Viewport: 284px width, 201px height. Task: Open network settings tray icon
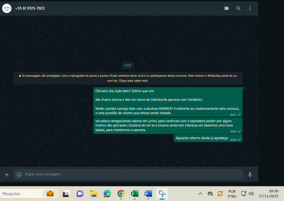(244, 194)
